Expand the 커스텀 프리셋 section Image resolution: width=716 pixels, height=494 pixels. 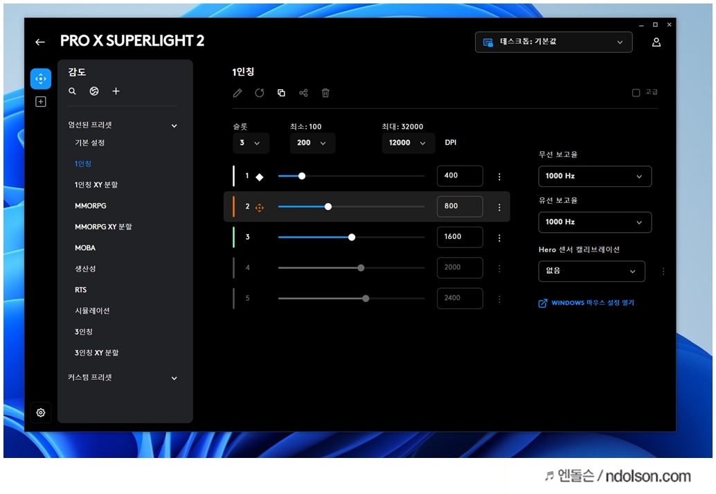pos(174,378)
